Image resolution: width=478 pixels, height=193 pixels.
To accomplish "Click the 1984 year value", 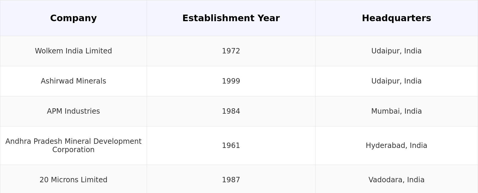I will coord(231,111).
